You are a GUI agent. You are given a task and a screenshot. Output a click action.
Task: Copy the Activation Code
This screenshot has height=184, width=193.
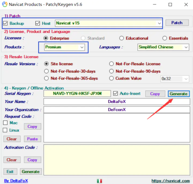(x=33, y=160)
